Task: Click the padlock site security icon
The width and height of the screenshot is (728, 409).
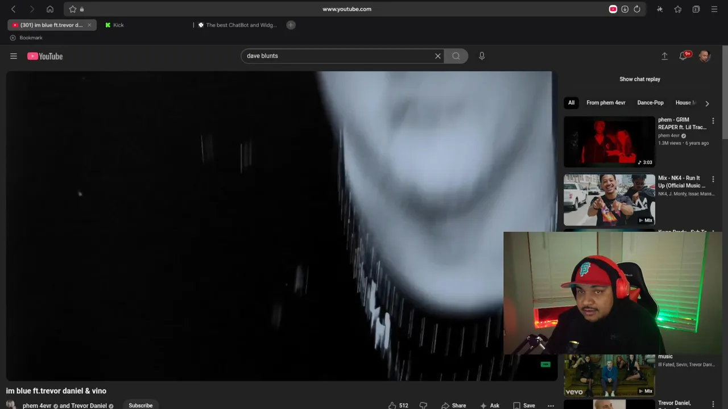Action: pos(82,9)
